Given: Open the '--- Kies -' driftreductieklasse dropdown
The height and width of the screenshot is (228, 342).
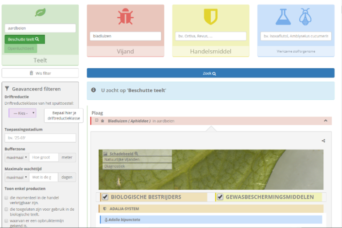Looking at the screenshot, I should tap(22, 113).
